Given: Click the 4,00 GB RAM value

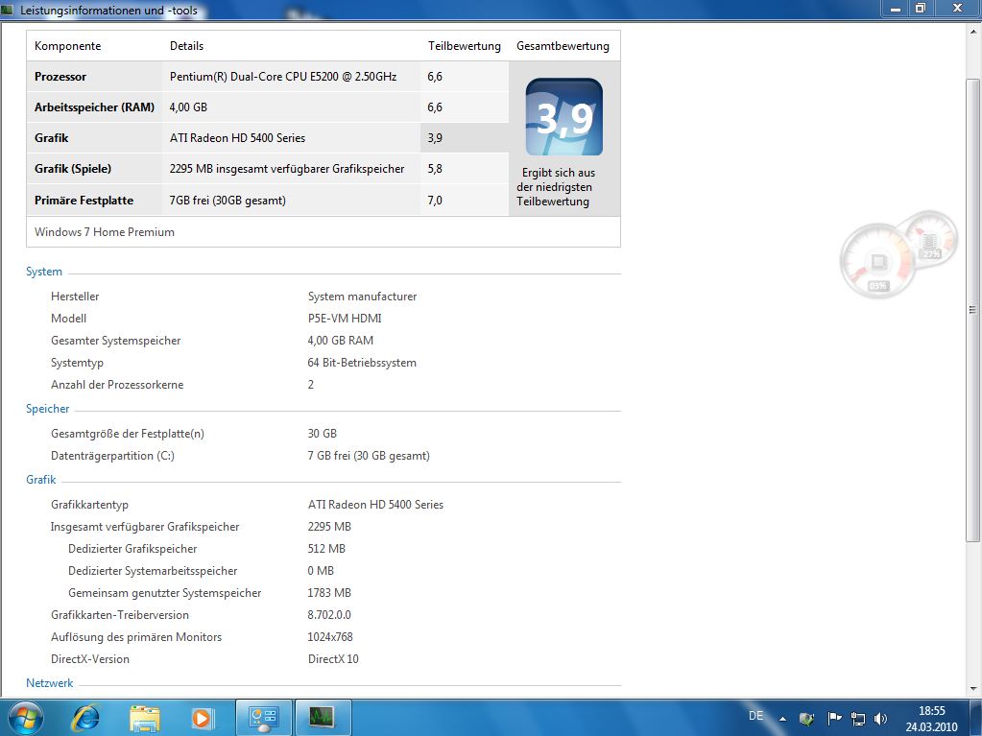Looking at the screenshot, I should (x=340, y=341).
